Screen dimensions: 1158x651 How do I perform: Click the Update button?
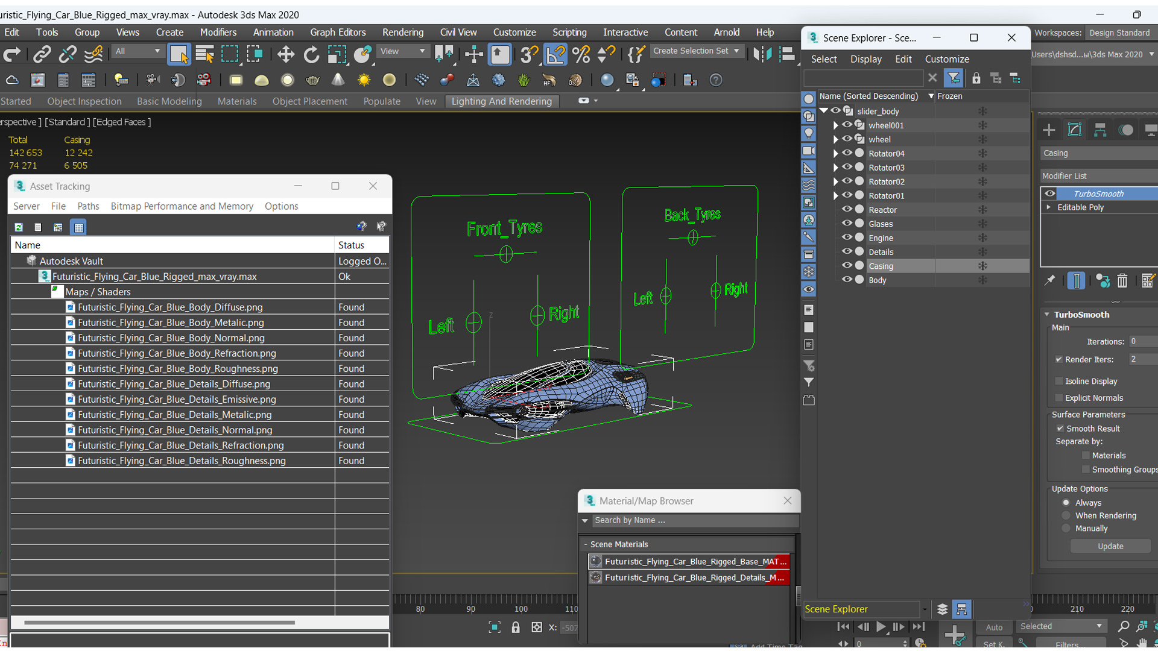pyautogui.click(x=1110, y=546)
